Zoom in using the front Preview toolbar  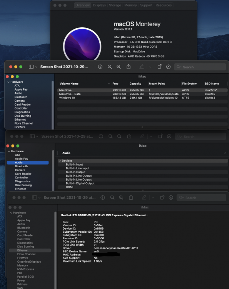(x=119, y=67)
